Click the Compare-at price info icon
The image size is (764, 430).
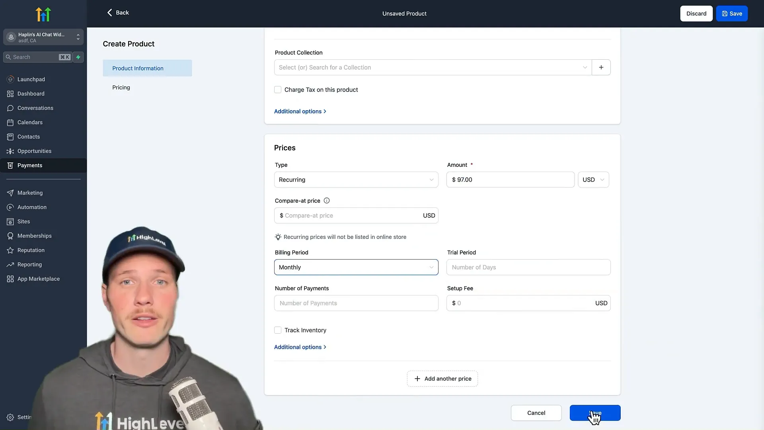point(327,201)
